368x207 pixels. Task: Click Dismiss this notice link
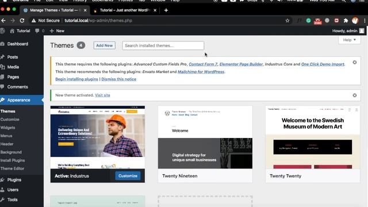pos(119,79)
